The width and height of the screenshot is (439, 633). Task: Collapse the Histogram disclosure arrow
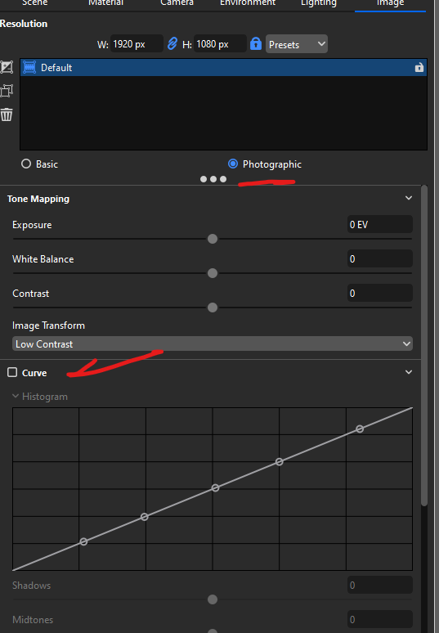[x=16, y=396]
